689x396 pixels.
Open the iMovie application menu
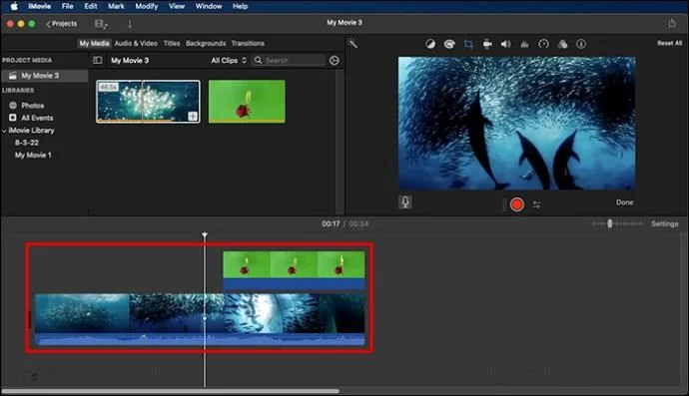pos(40,6)
